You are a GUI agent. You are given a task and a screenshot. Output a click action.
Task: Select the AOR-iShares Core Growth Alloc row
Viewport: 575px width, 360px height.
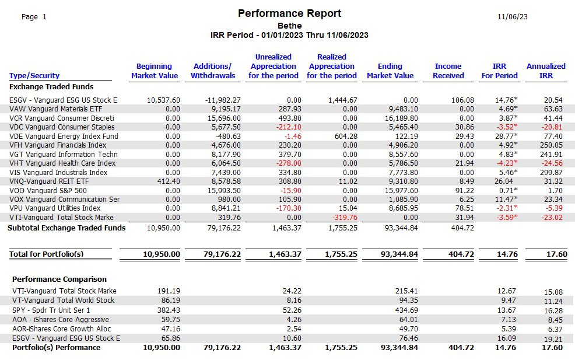point(287,329)
